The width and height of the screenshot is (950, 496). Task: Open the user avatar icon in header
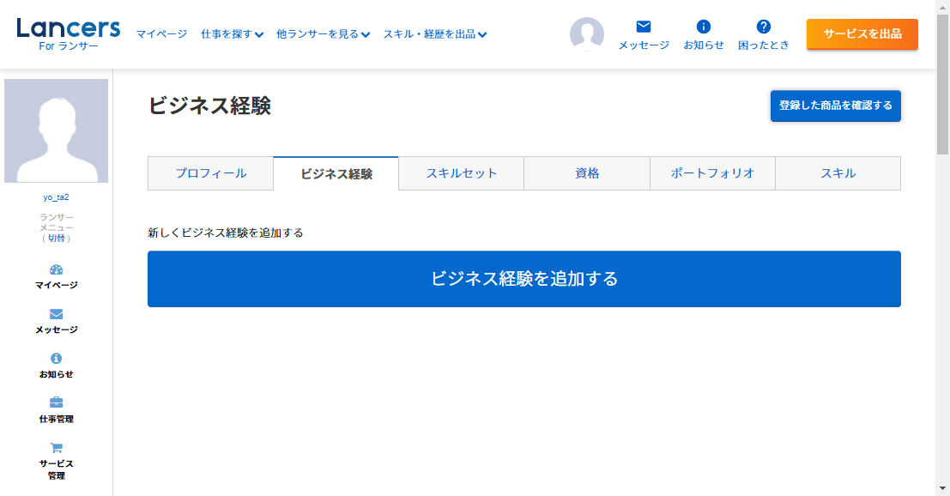587,34
